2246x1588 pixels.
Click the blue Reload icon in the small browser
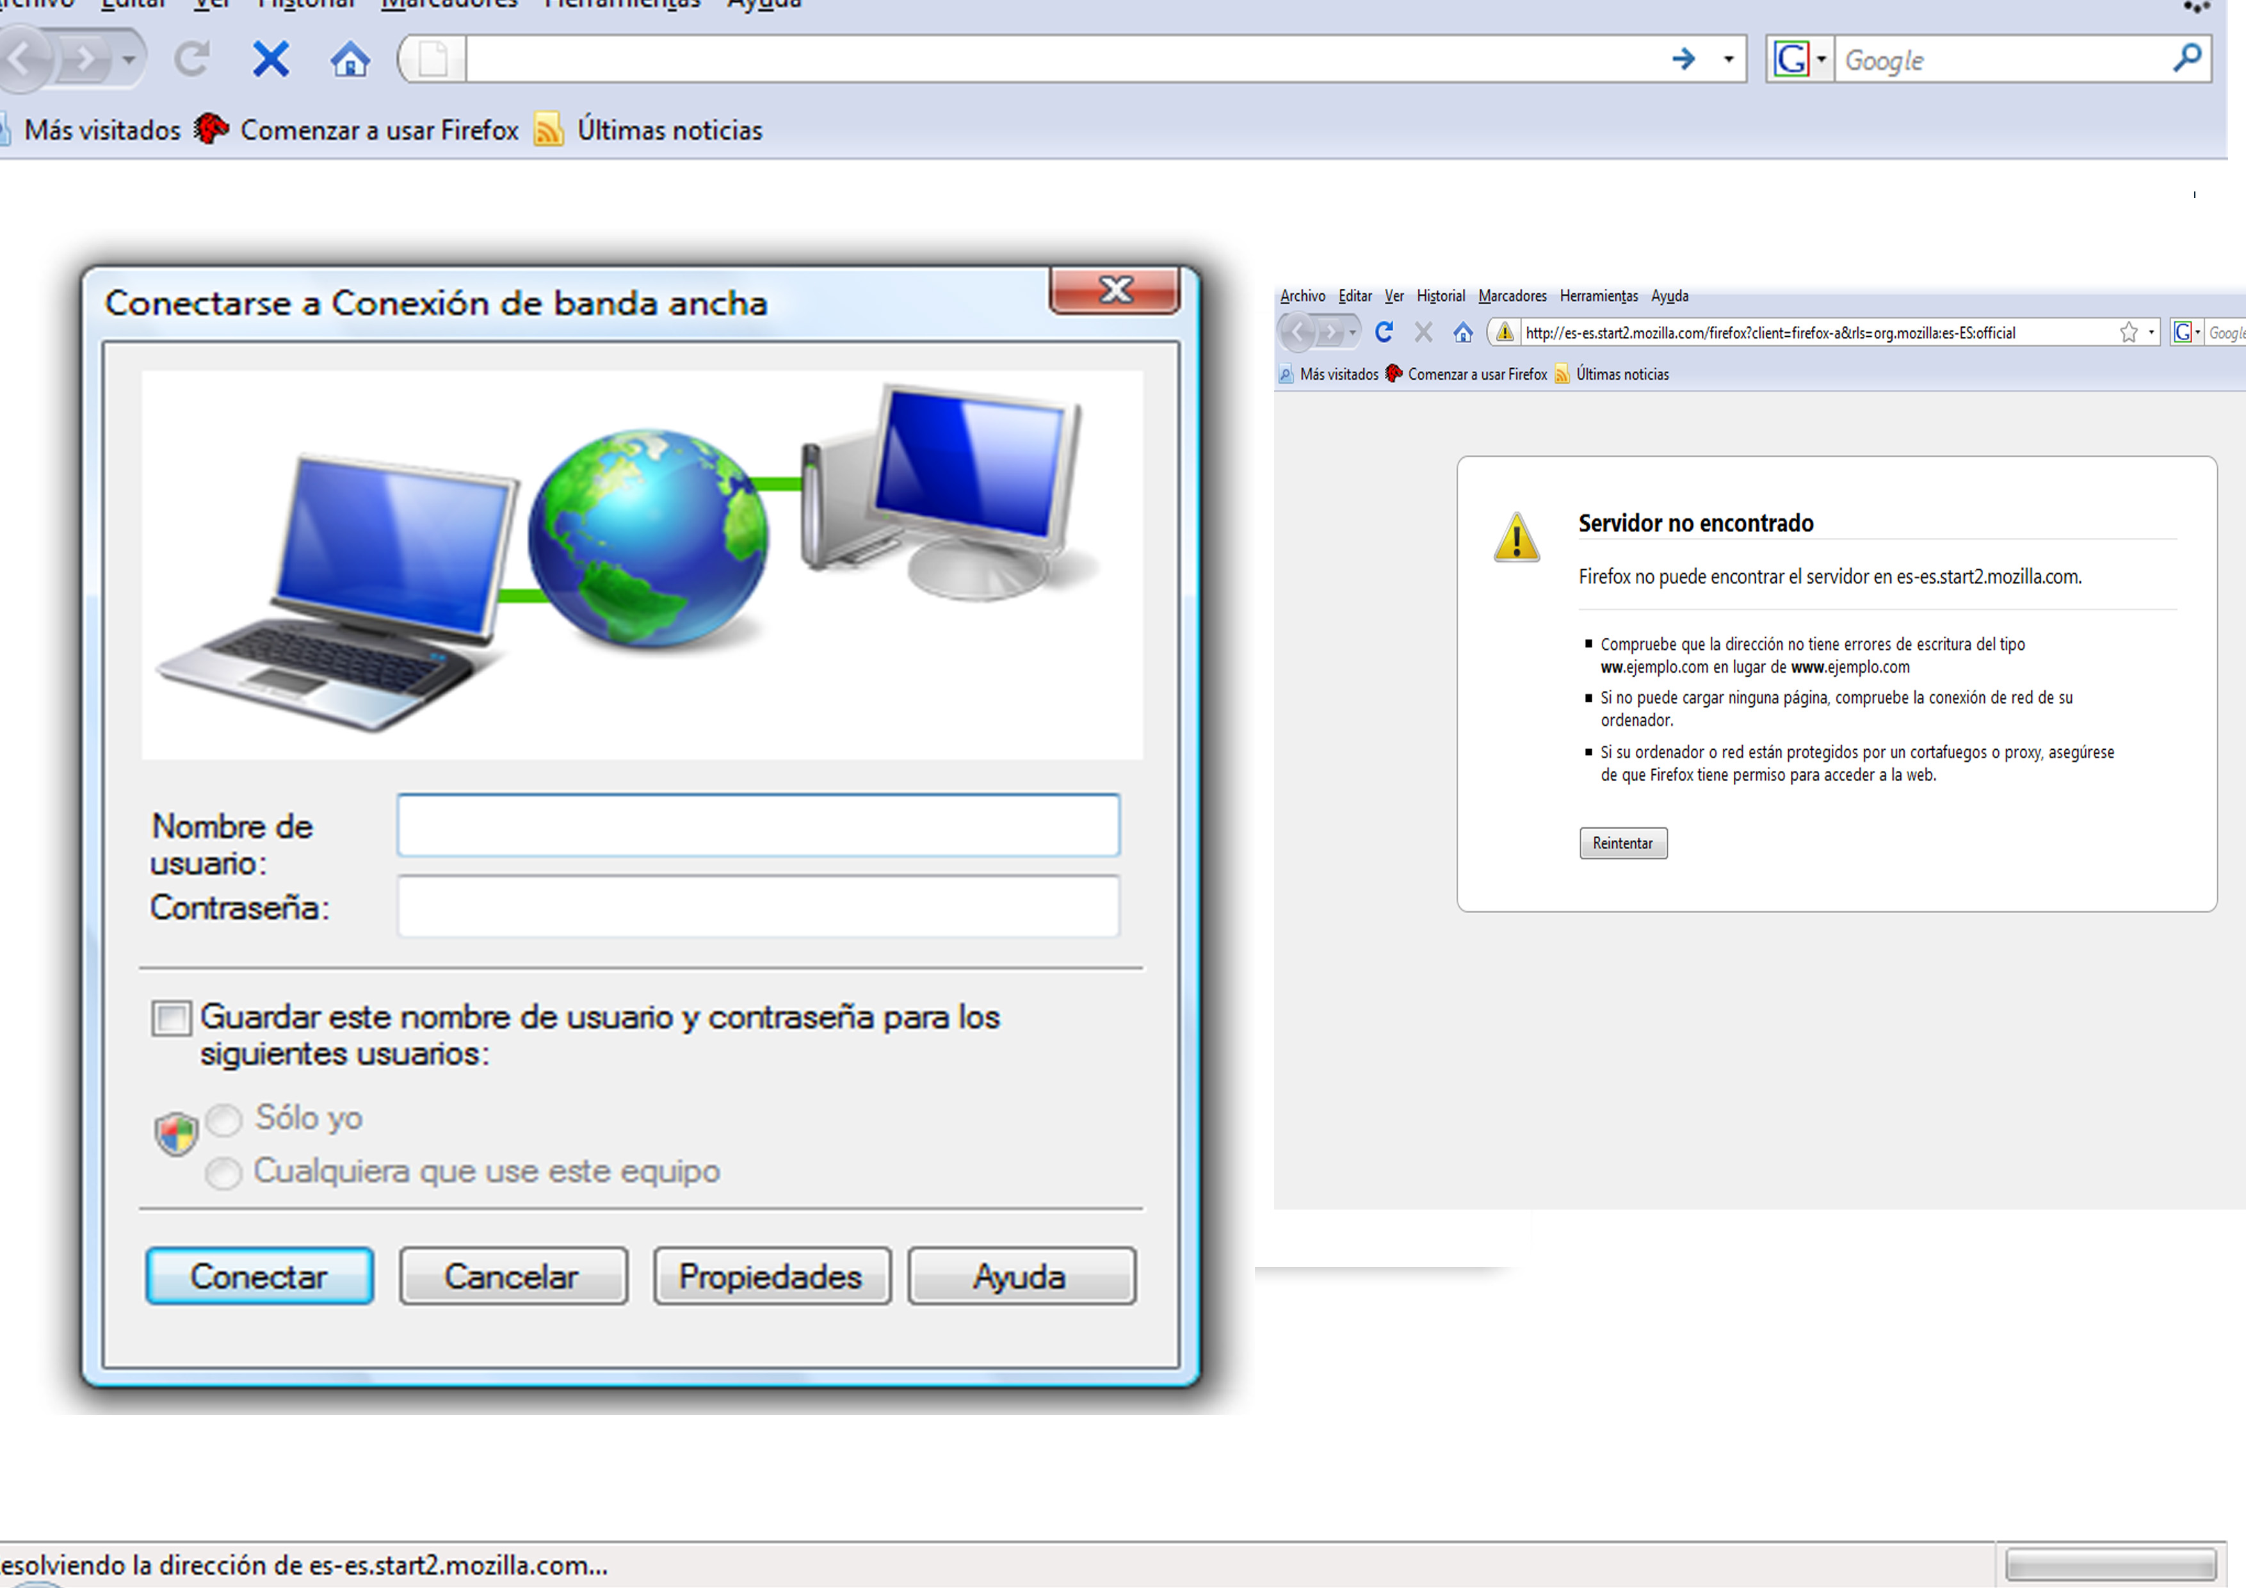pyautogui.click(x=1383, y=333)
